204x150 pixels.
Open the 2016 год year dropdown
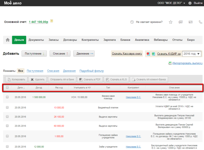[x=192, y=54]
